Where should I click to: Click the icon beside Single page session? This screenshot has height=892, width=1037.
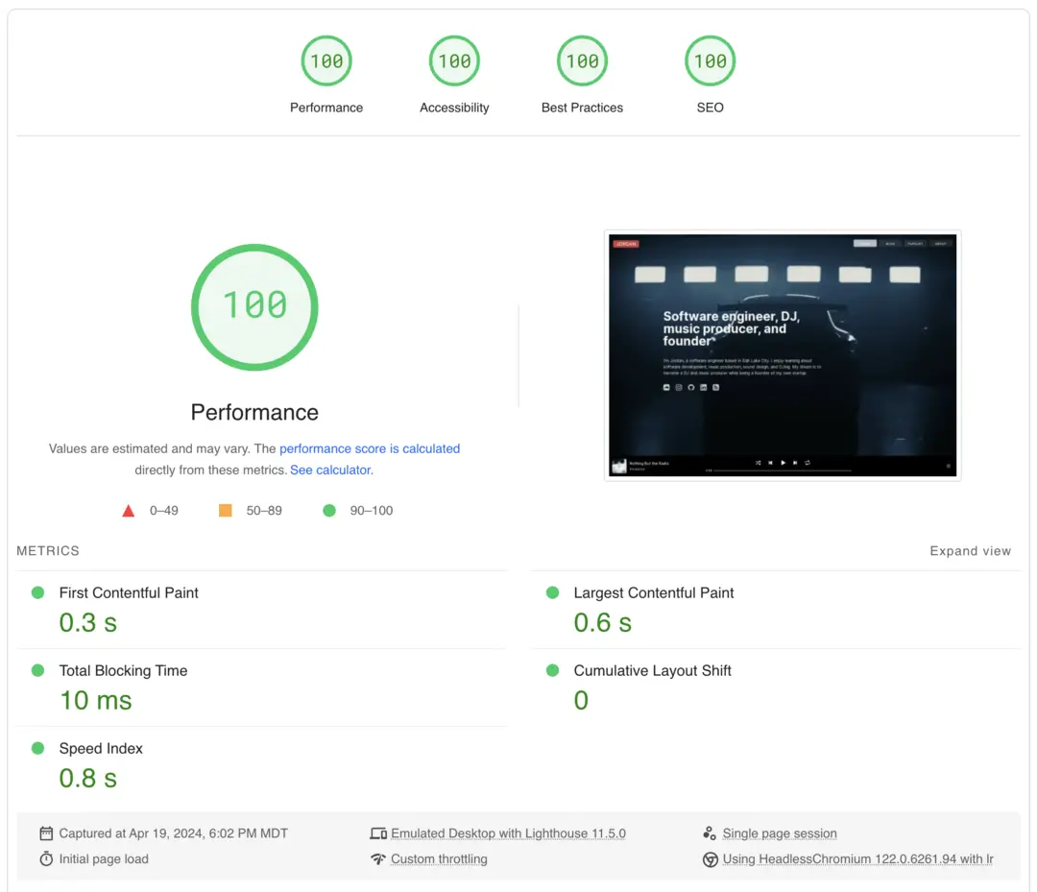pyautogui.click(x=710, y=833)
